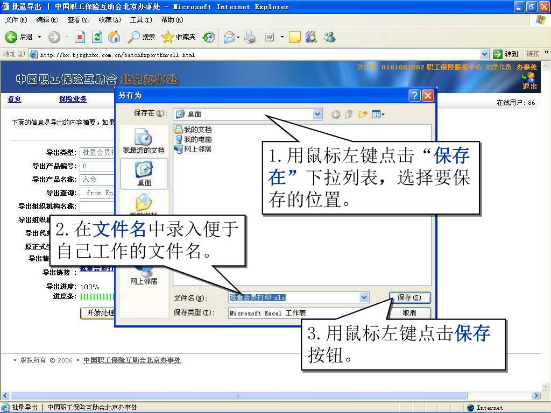Click the Messenger people icon
551x413 pixels.
click(x=330, y=37)
